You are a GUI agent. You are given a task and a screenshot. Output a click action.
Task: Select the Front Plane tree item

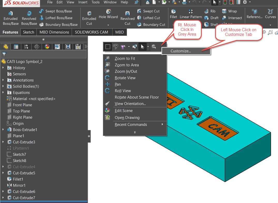[20, 105]
